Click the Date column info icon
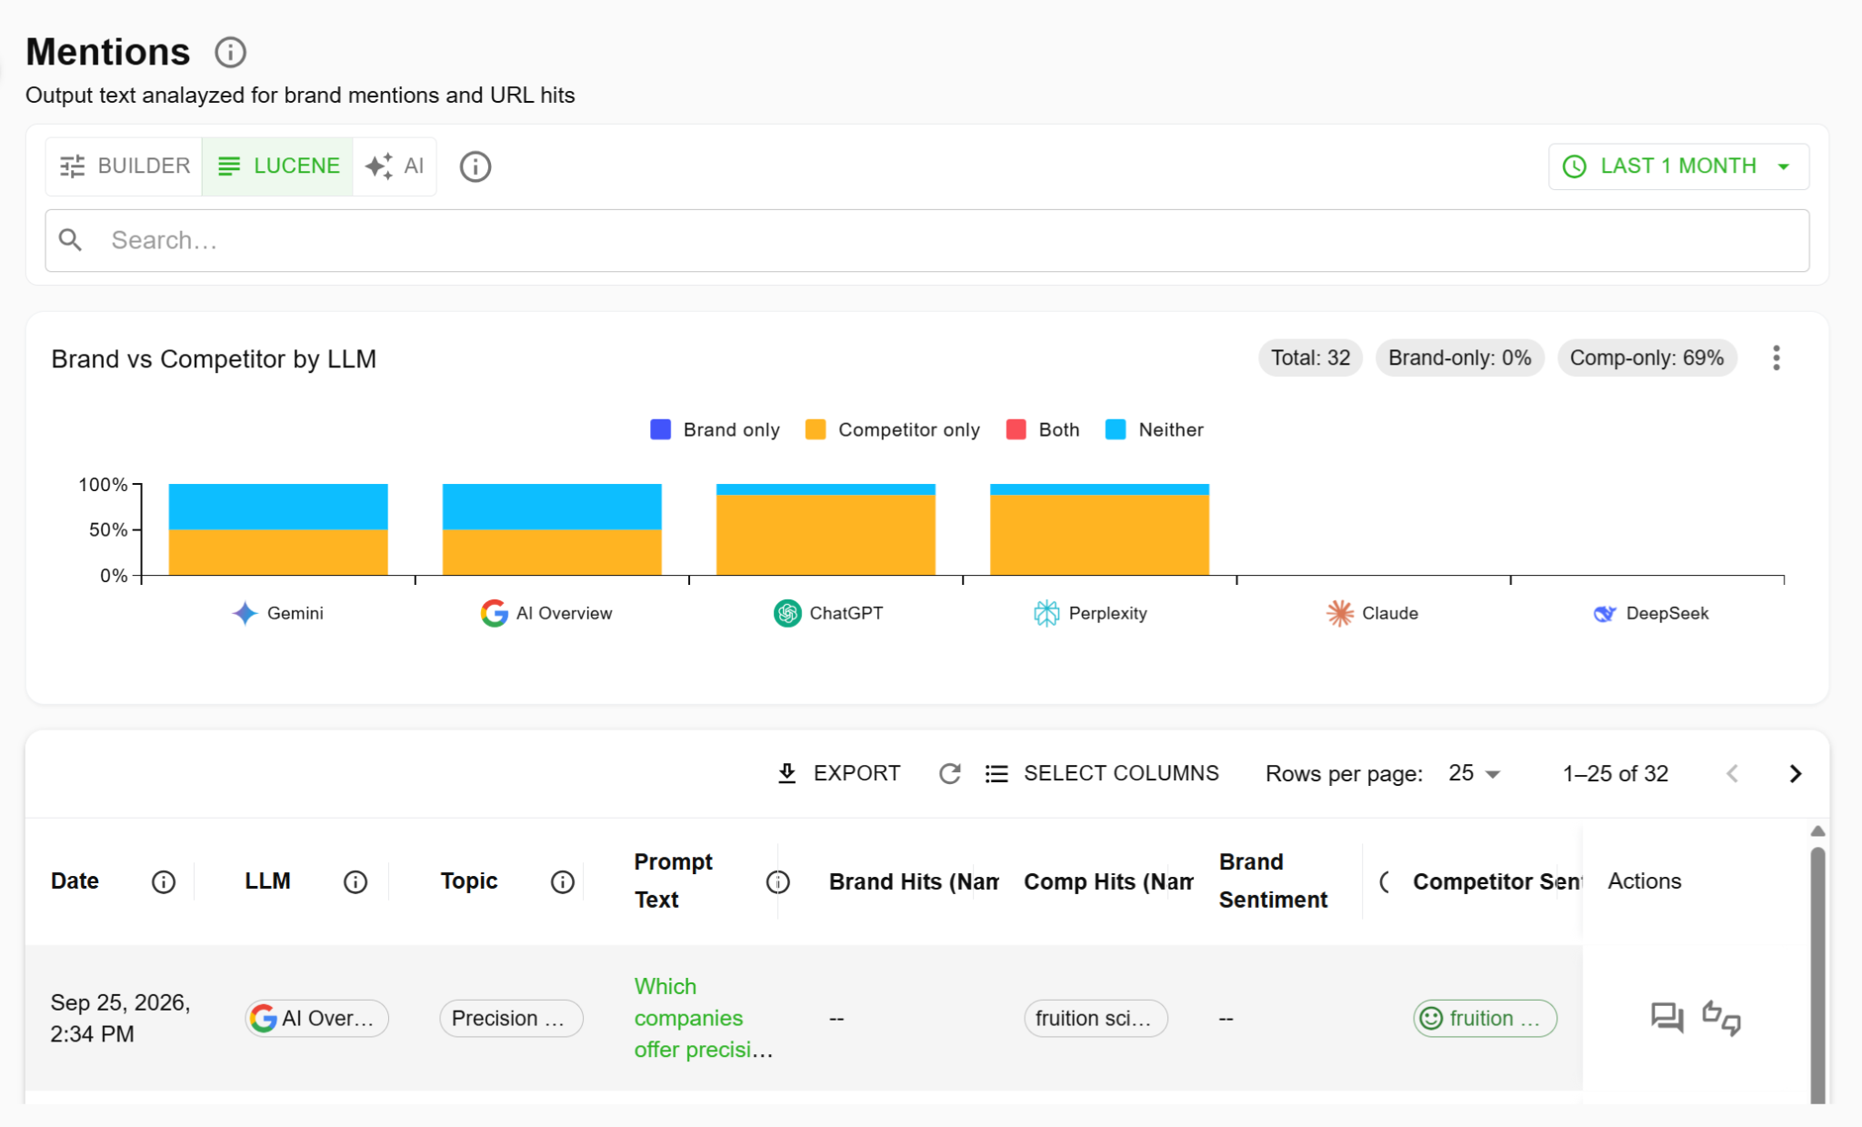 click(164, 881)
